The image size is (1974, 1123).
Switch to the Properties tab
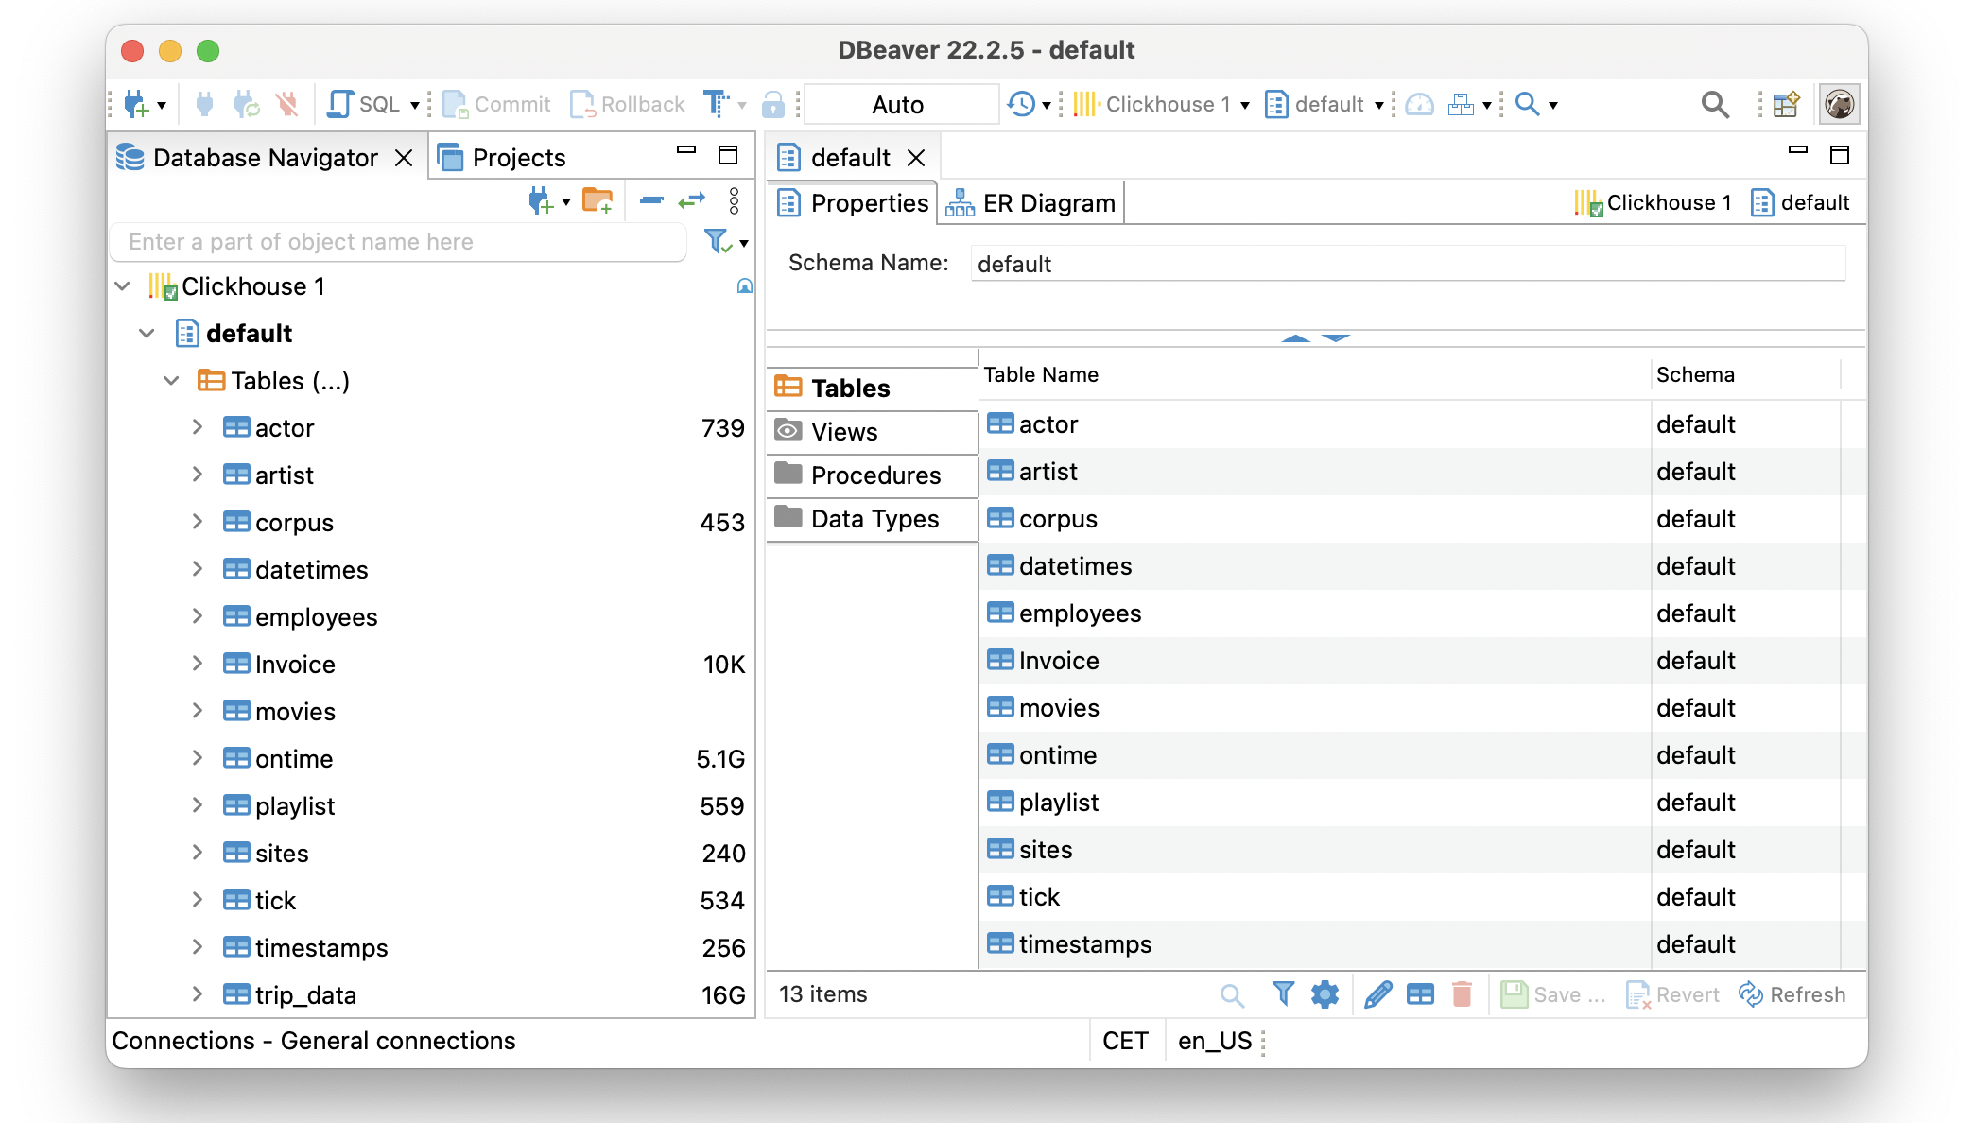(x=854, y=203)
